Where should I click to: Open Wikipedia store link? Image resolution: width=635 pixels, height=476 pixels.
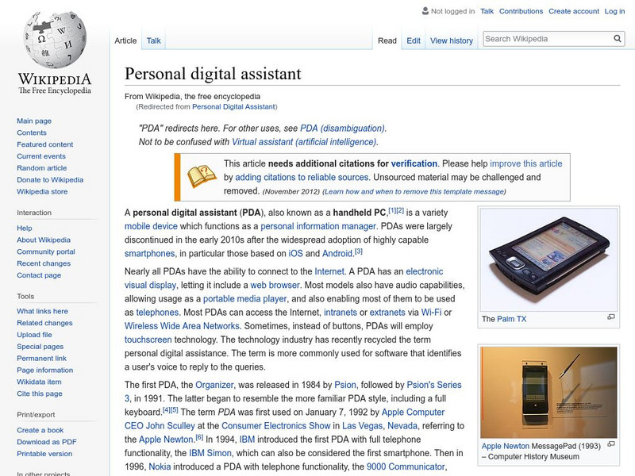click(x=42, y=191)
